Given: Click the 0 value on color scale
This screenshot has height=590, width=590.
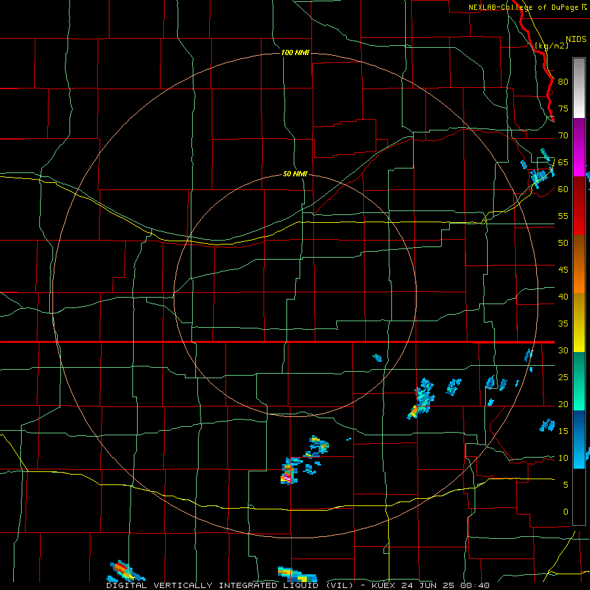Looking at the screenshot, I should (566, 512).
